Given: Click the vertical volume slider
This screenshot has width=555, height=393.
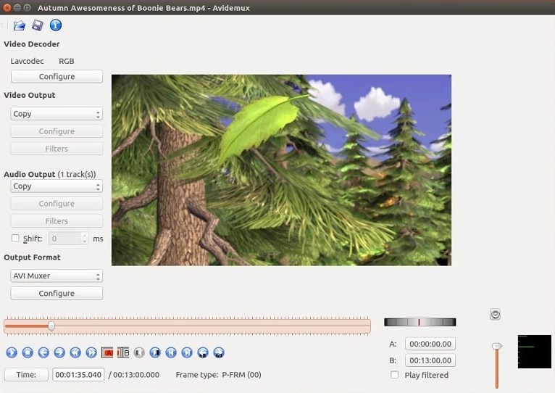Looking at the screenshot, I should (x=497, y=365).
